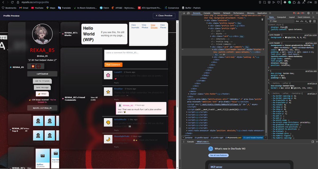Viewport: 318px width, 169px height.
Task: Show more DevTools panel tabs chevron
Action: (270, 13)
